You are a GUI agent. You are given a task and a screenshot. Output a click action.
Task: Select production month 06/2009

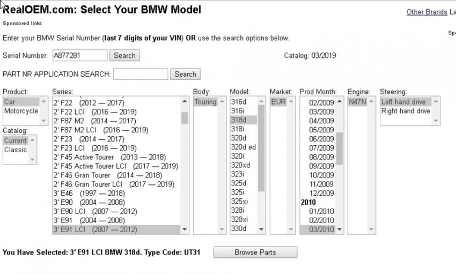pos(318,139)
